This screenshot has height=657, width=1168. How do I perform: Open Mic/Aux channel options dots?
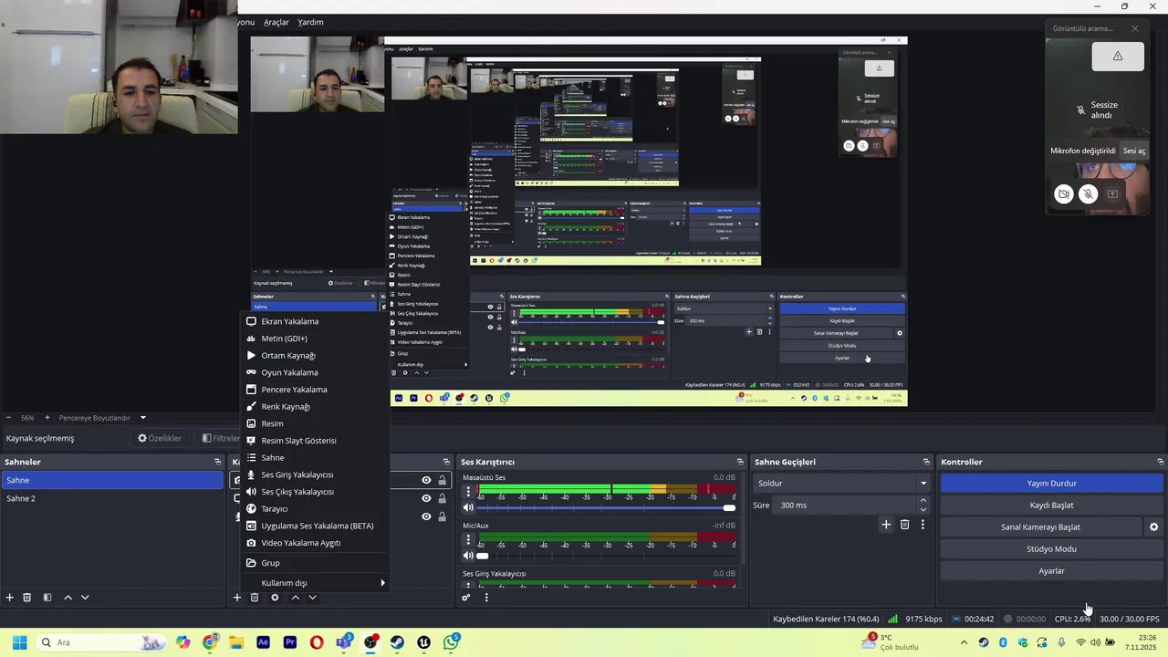point(468,539)
